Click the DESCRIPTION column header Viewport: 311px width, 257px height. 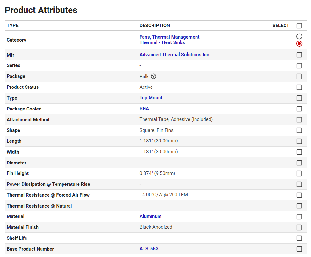(x=154, y=26)
